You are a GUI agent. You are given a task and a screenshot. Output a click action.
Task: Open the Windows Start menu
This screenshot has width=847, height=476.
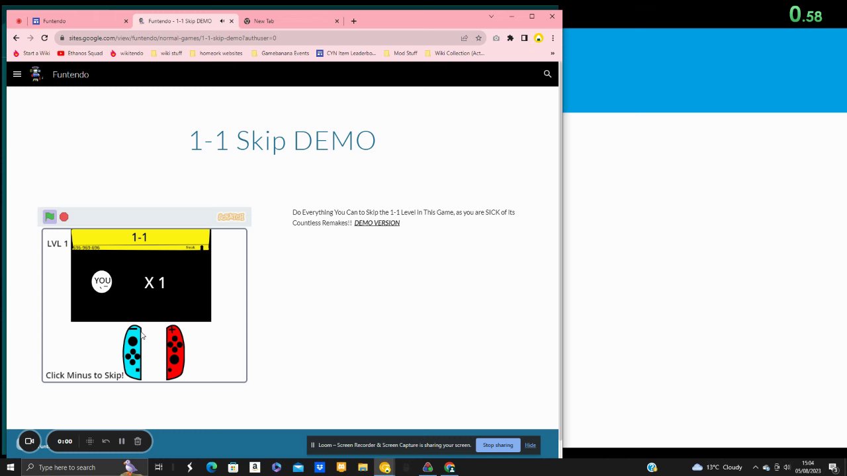coord(11,467)
